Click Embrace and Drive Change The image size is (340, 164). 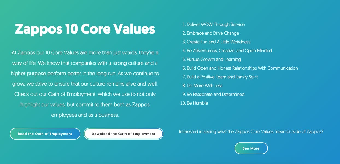pyautogui.click(x=213, y=33)
